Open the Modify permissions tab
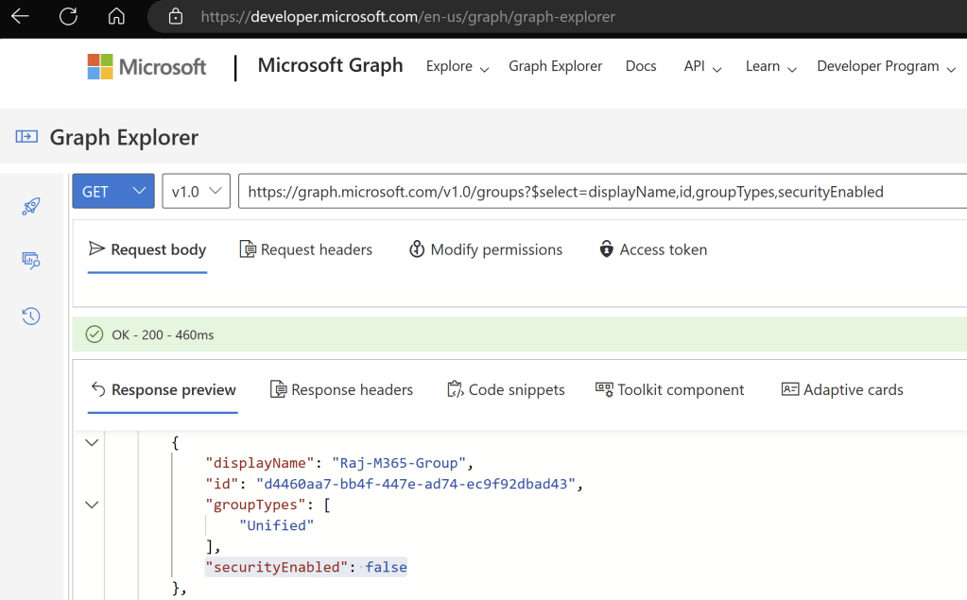The image size is (967, 600). click(485, 250)
